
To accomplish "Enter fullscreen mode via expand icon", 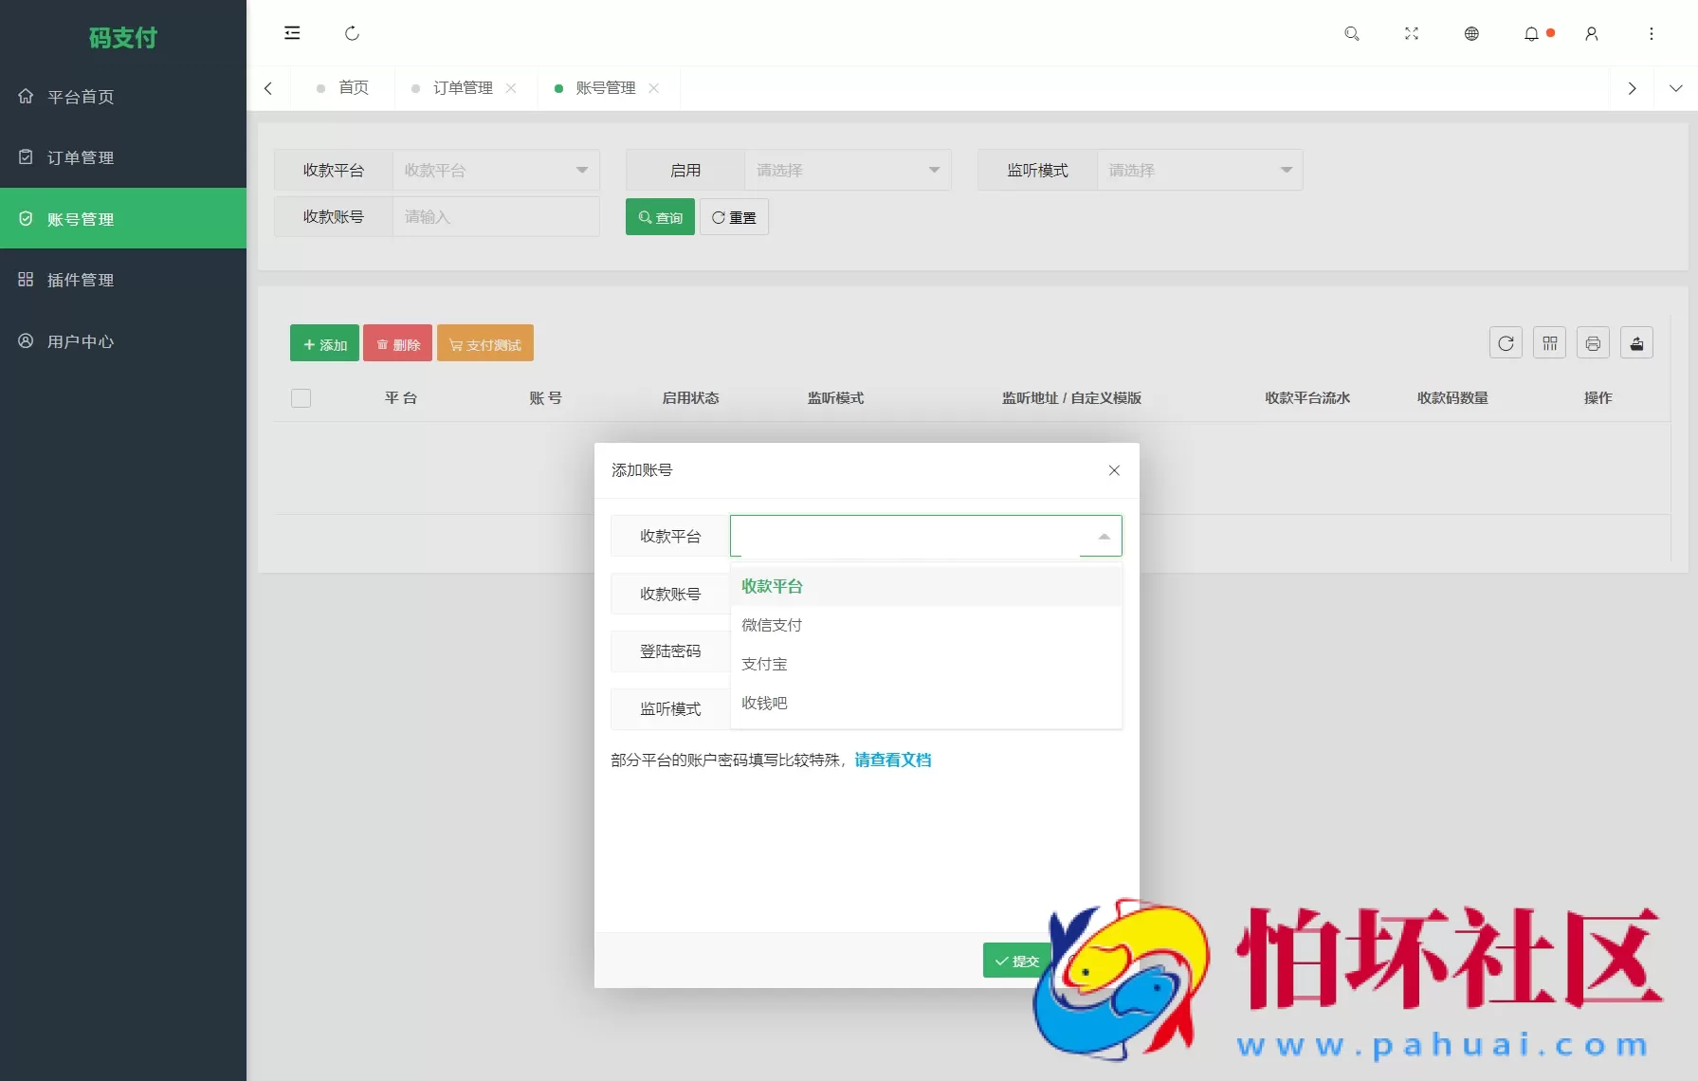I will pyautogui.click(x=1412, y=33).
